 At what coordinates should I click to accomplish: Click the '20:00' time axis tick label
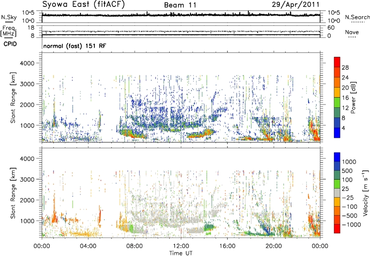[274, 246]
